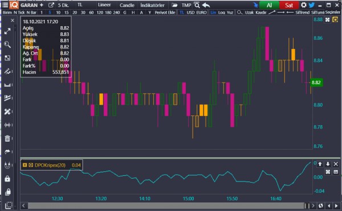Click the horizontal chart scrollbar
This screenshot has width=342, height=211.
pyautogui.click(x=166, y=205)
